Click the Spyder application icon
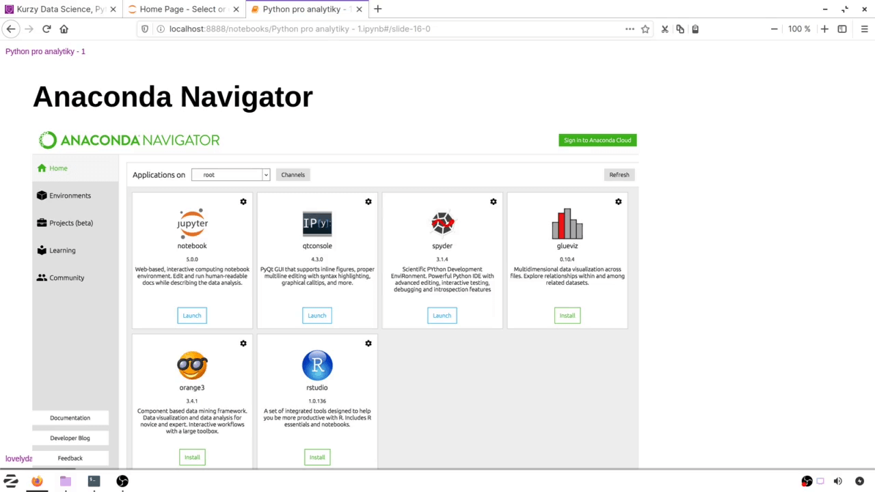875x492 pixels. coord(442,223)
